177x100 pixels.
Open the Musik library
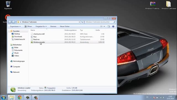[16, 53]
